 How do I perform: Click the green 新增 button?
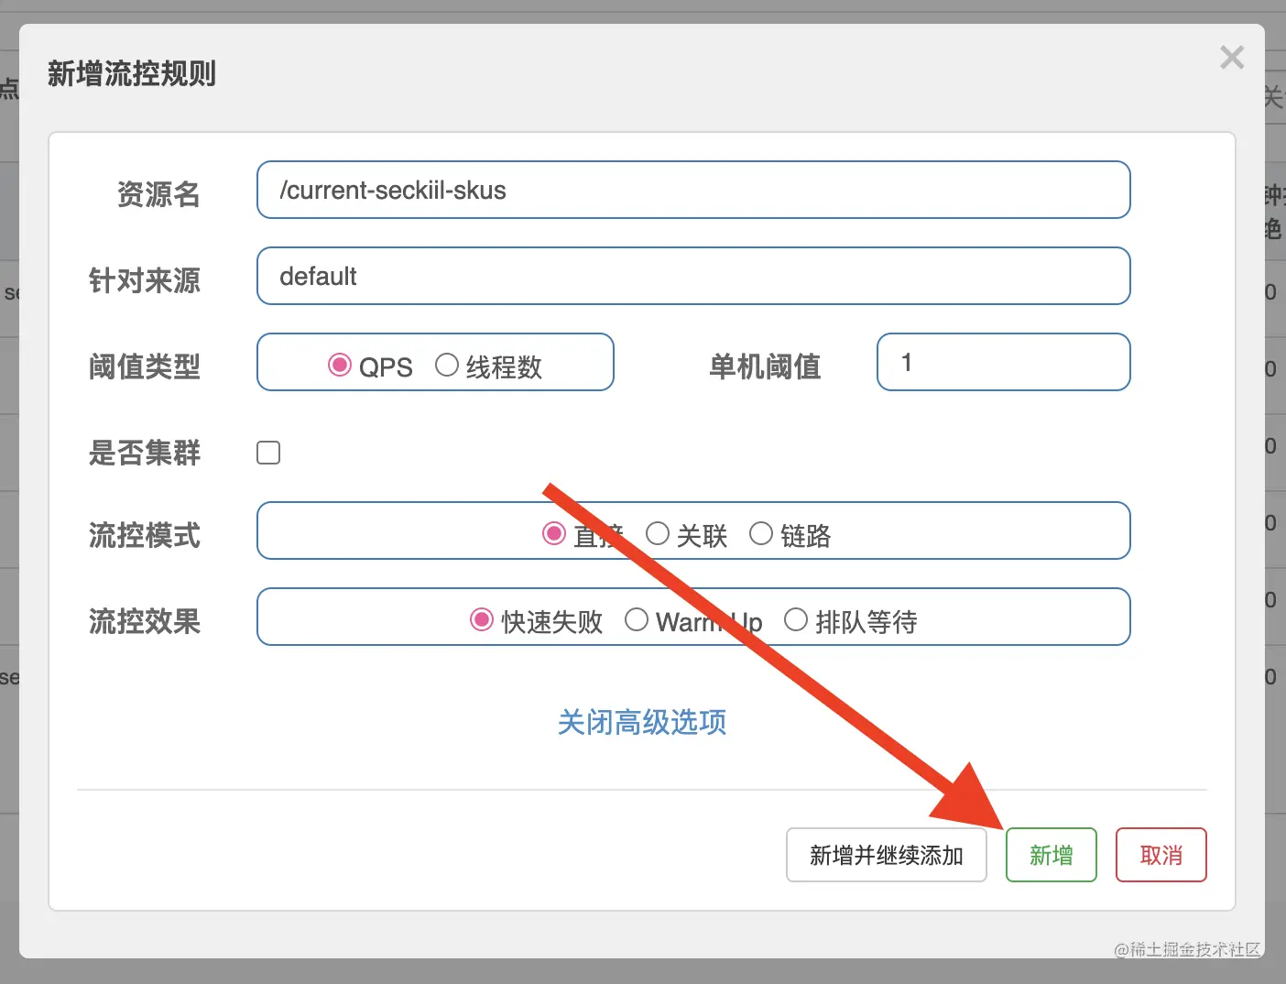pyautogui.click(x=1052, y=855)
